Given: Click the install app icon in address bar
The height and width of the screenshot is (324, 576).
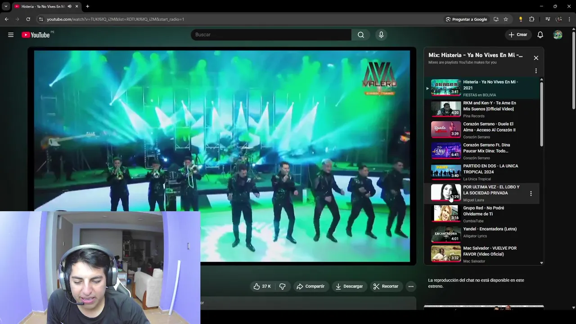Looking at the screenshot, I should [x=496, y=19].
